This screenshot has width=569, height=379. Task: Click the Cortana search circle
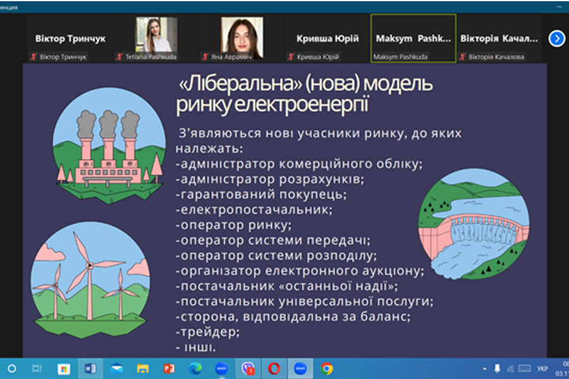pyautogui.click(x=11, y=368)
